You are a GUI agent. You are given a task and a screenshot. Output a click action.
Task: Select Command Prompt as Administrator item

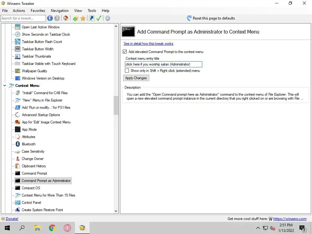point(46,181)
